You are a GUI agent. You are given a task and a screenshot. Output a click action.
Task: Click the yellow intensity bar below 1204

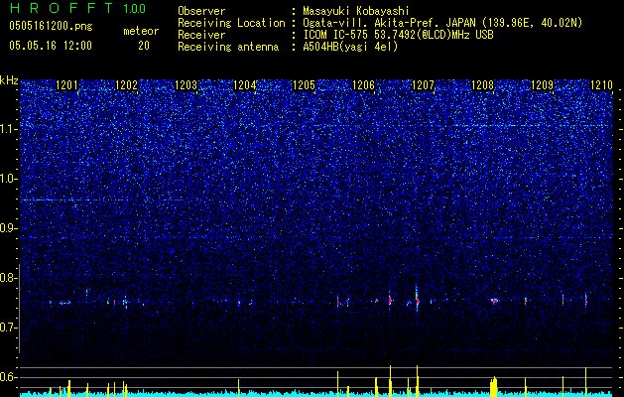pyautogui.click(x=239, y=387)
